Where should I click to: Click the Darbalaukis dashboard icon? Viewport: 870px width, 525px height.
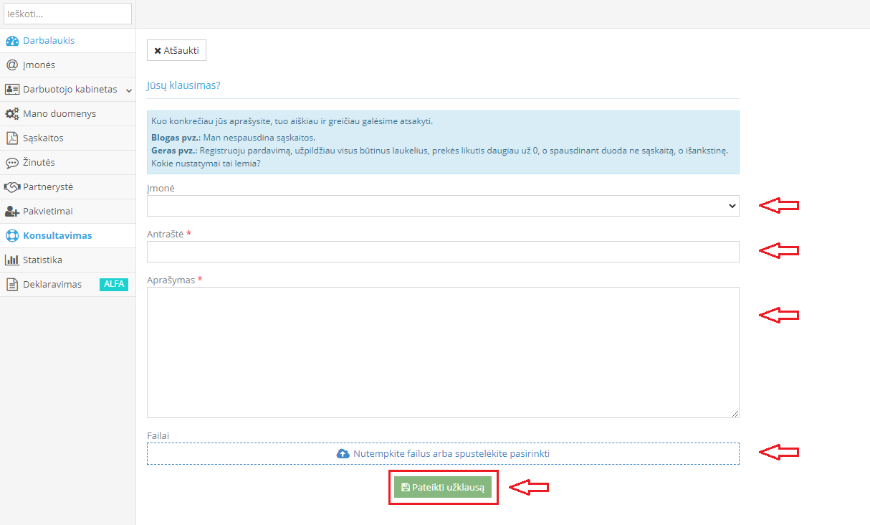point(11,41)
